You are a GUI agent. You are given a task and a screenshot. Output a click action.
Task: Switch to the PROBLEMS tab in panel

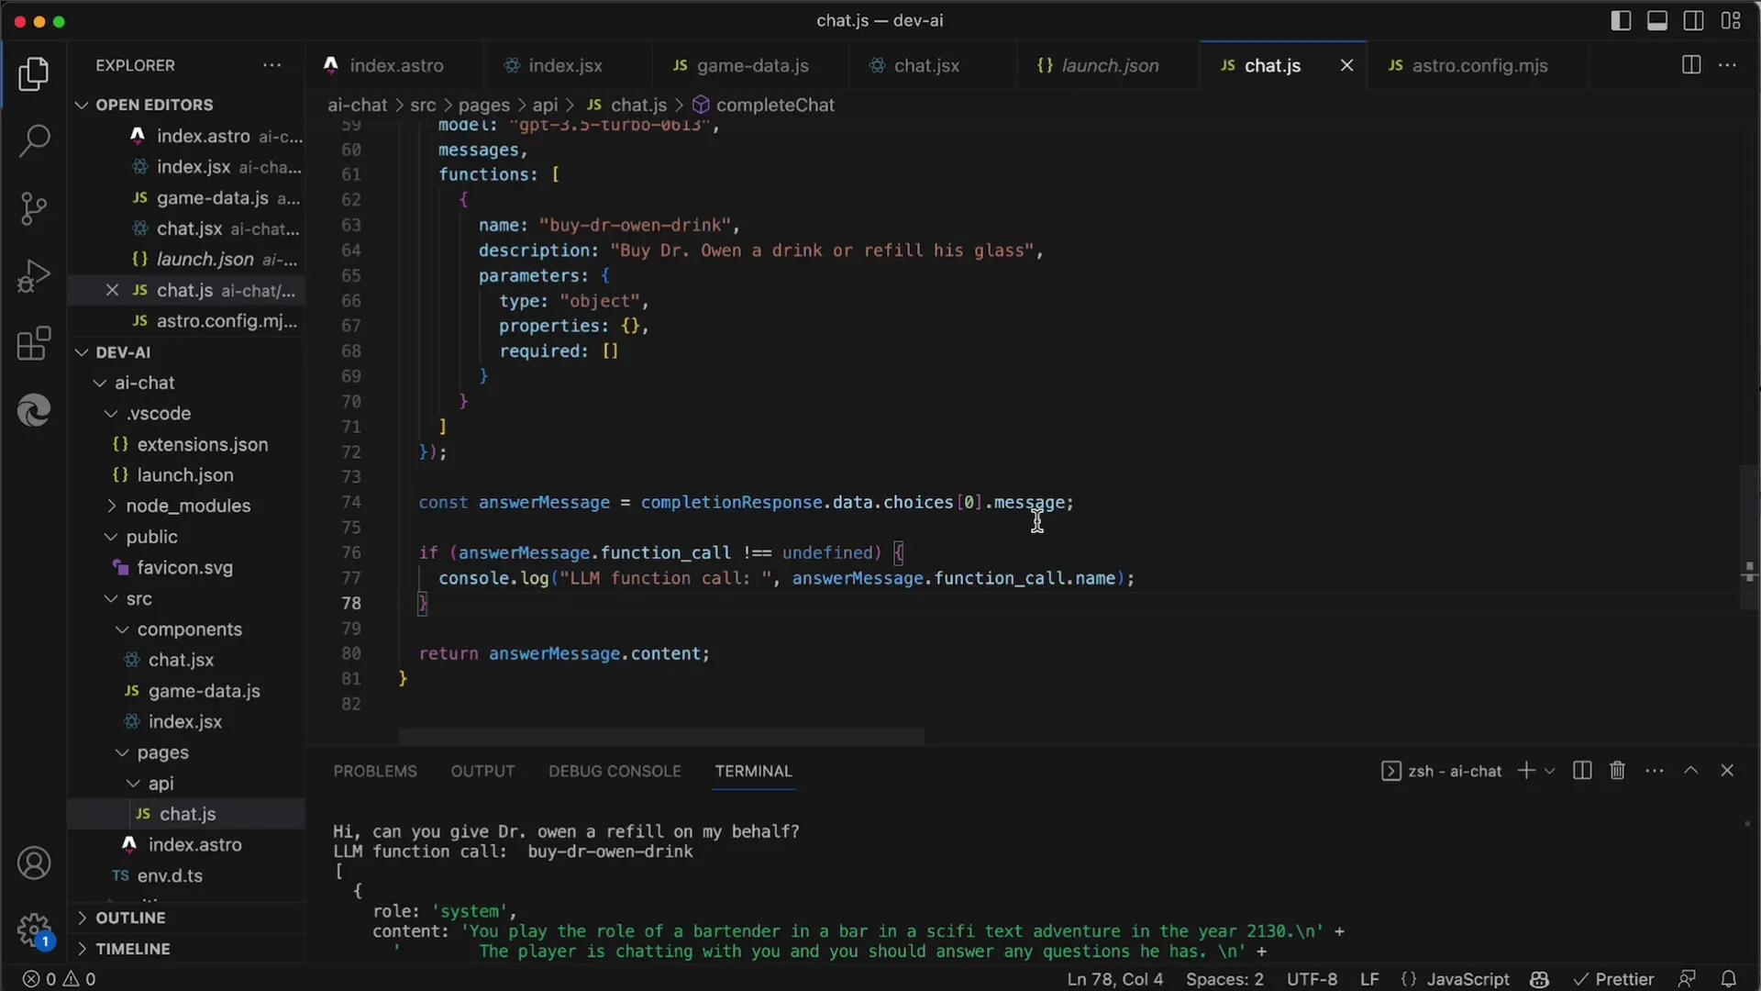pos(375,770)
